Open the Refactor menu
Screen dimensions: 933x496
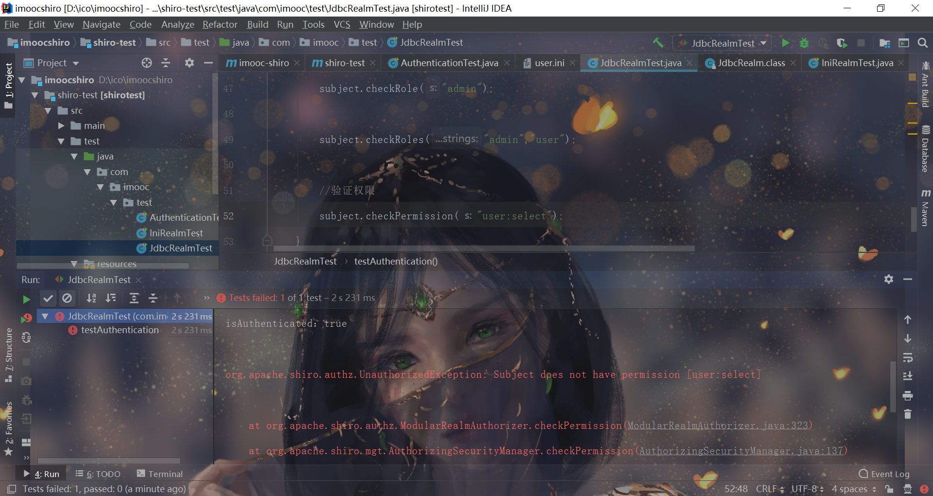pos(220,24)
